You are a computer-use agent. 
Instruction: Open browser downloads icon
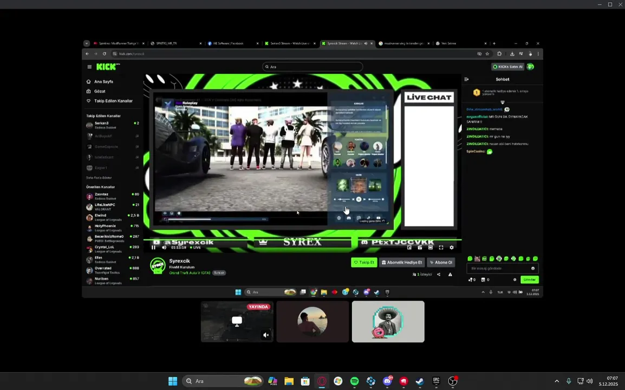click(x=512, y=54)
